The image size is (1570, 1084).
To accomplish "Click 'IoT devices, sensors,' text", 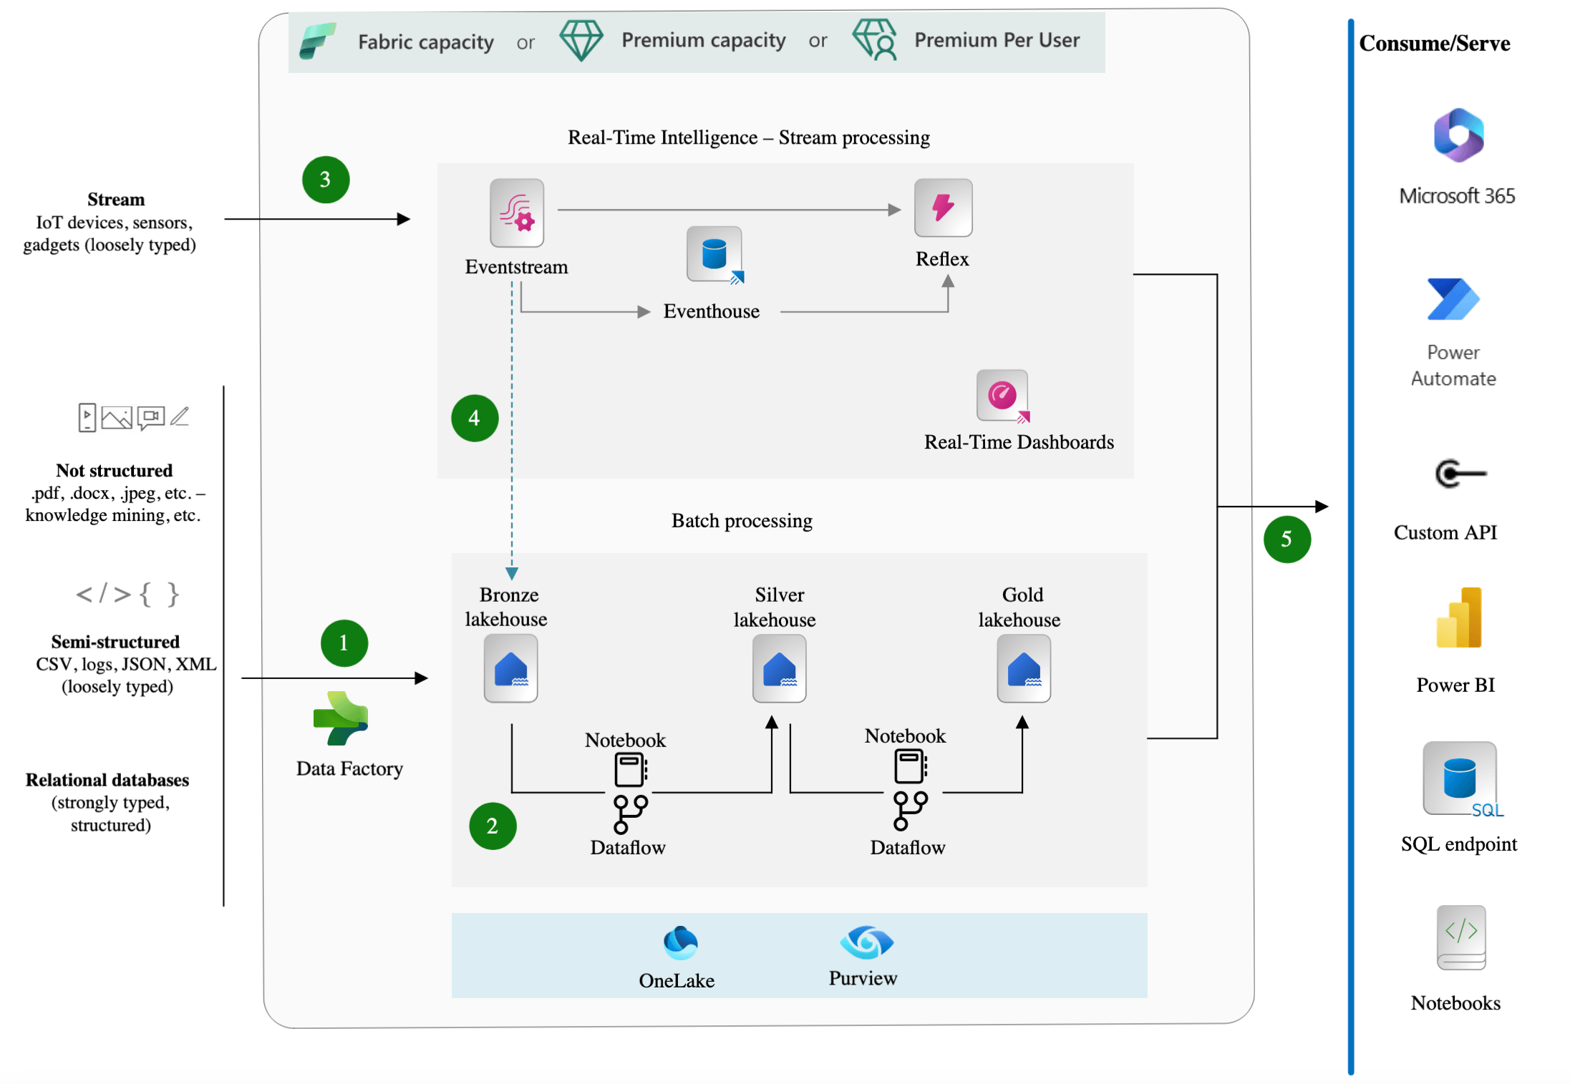I will pyautogui.click(x=115, y=223).
